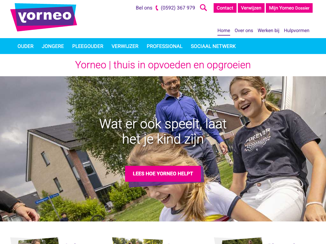This screenshot has width=326, height=244.
Task: Choose the VERWIJZER tab
Action: point(125,46)
